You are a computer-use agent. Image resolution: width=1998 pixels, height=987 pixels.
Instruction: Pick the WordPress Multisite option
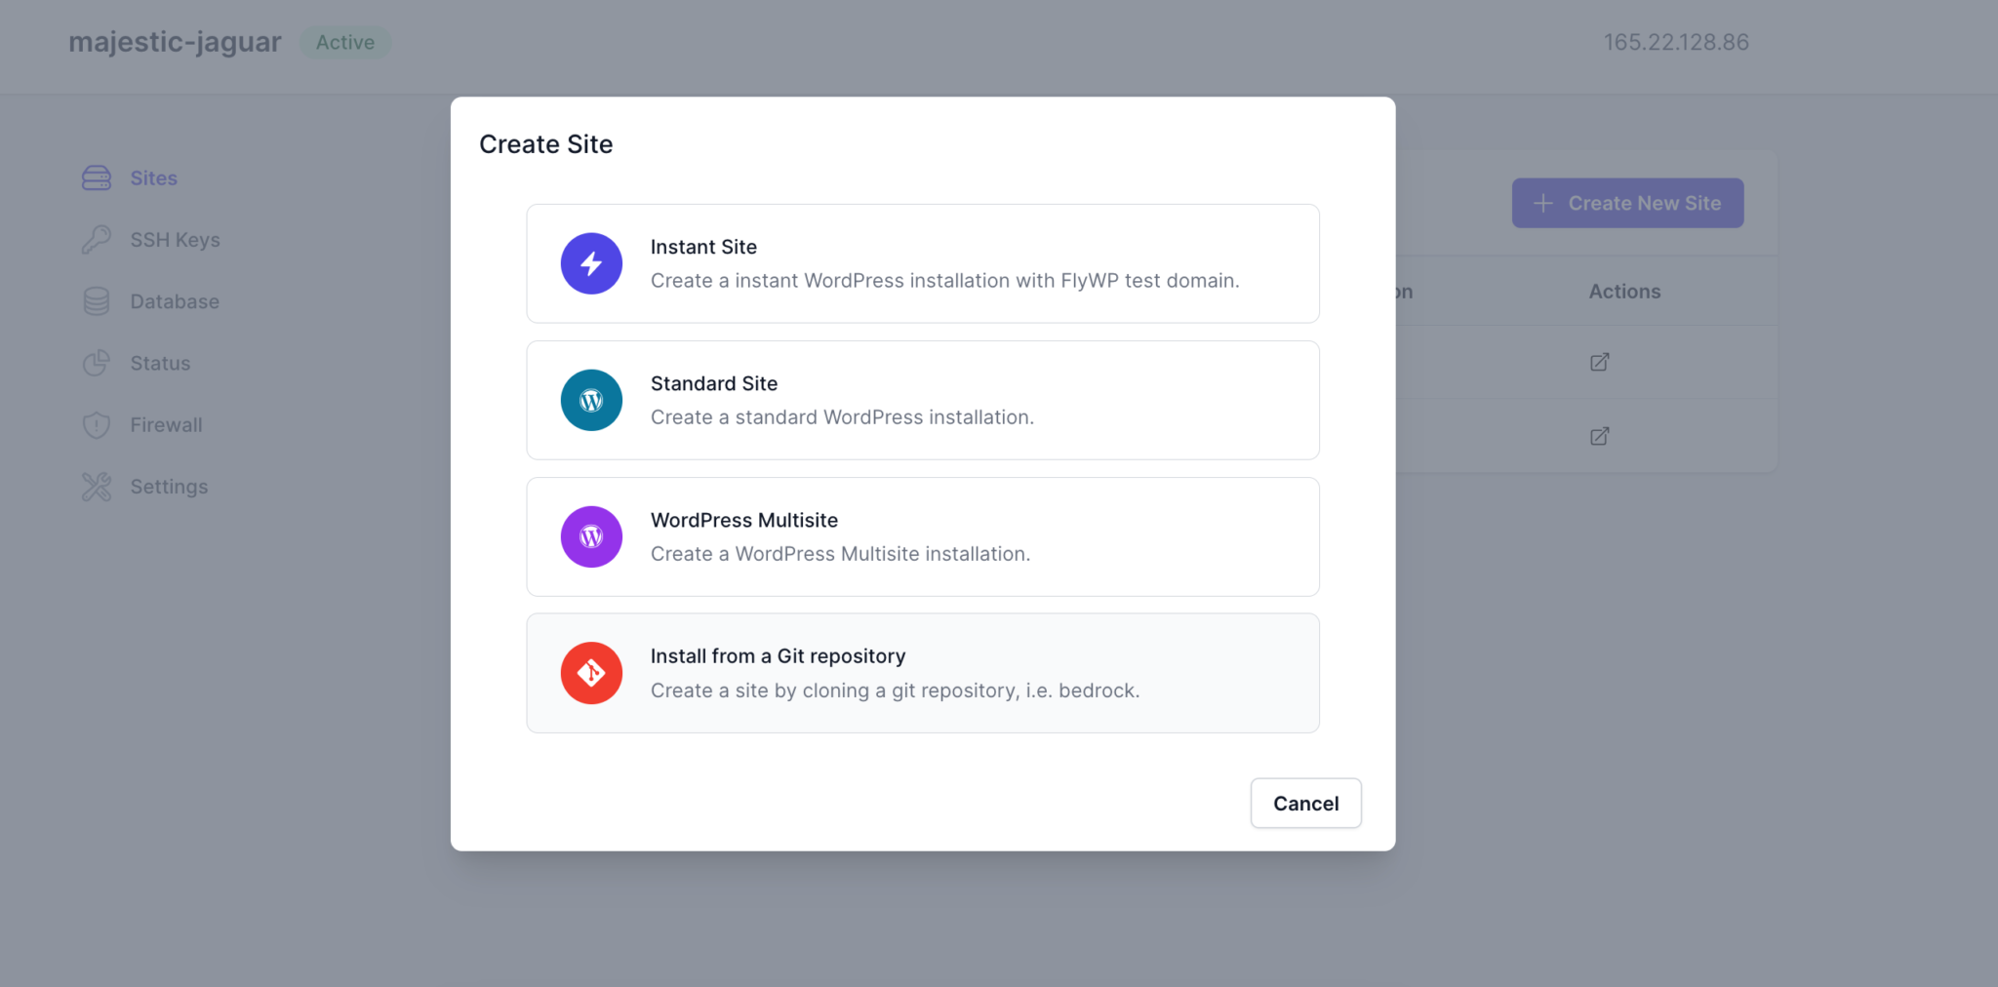922,536
